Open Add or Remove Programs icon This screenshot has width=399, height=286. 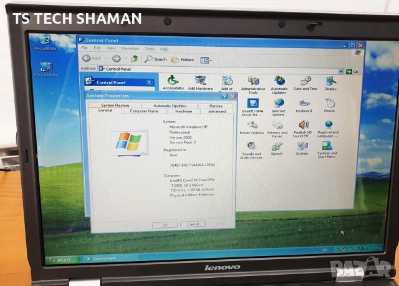coord(227,83)
